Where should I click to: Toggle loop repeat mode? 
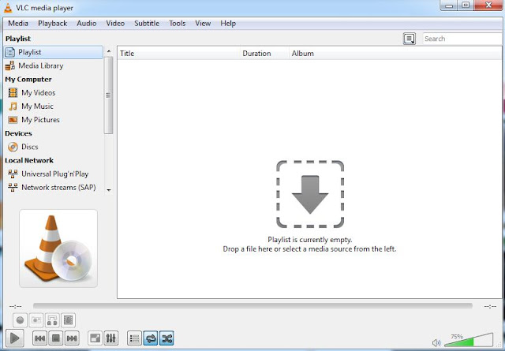(x=151, y=338)
